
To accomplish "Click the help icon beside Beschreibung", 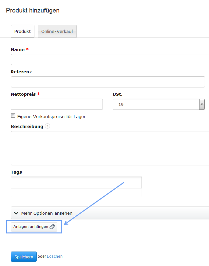I will (47, 126).
